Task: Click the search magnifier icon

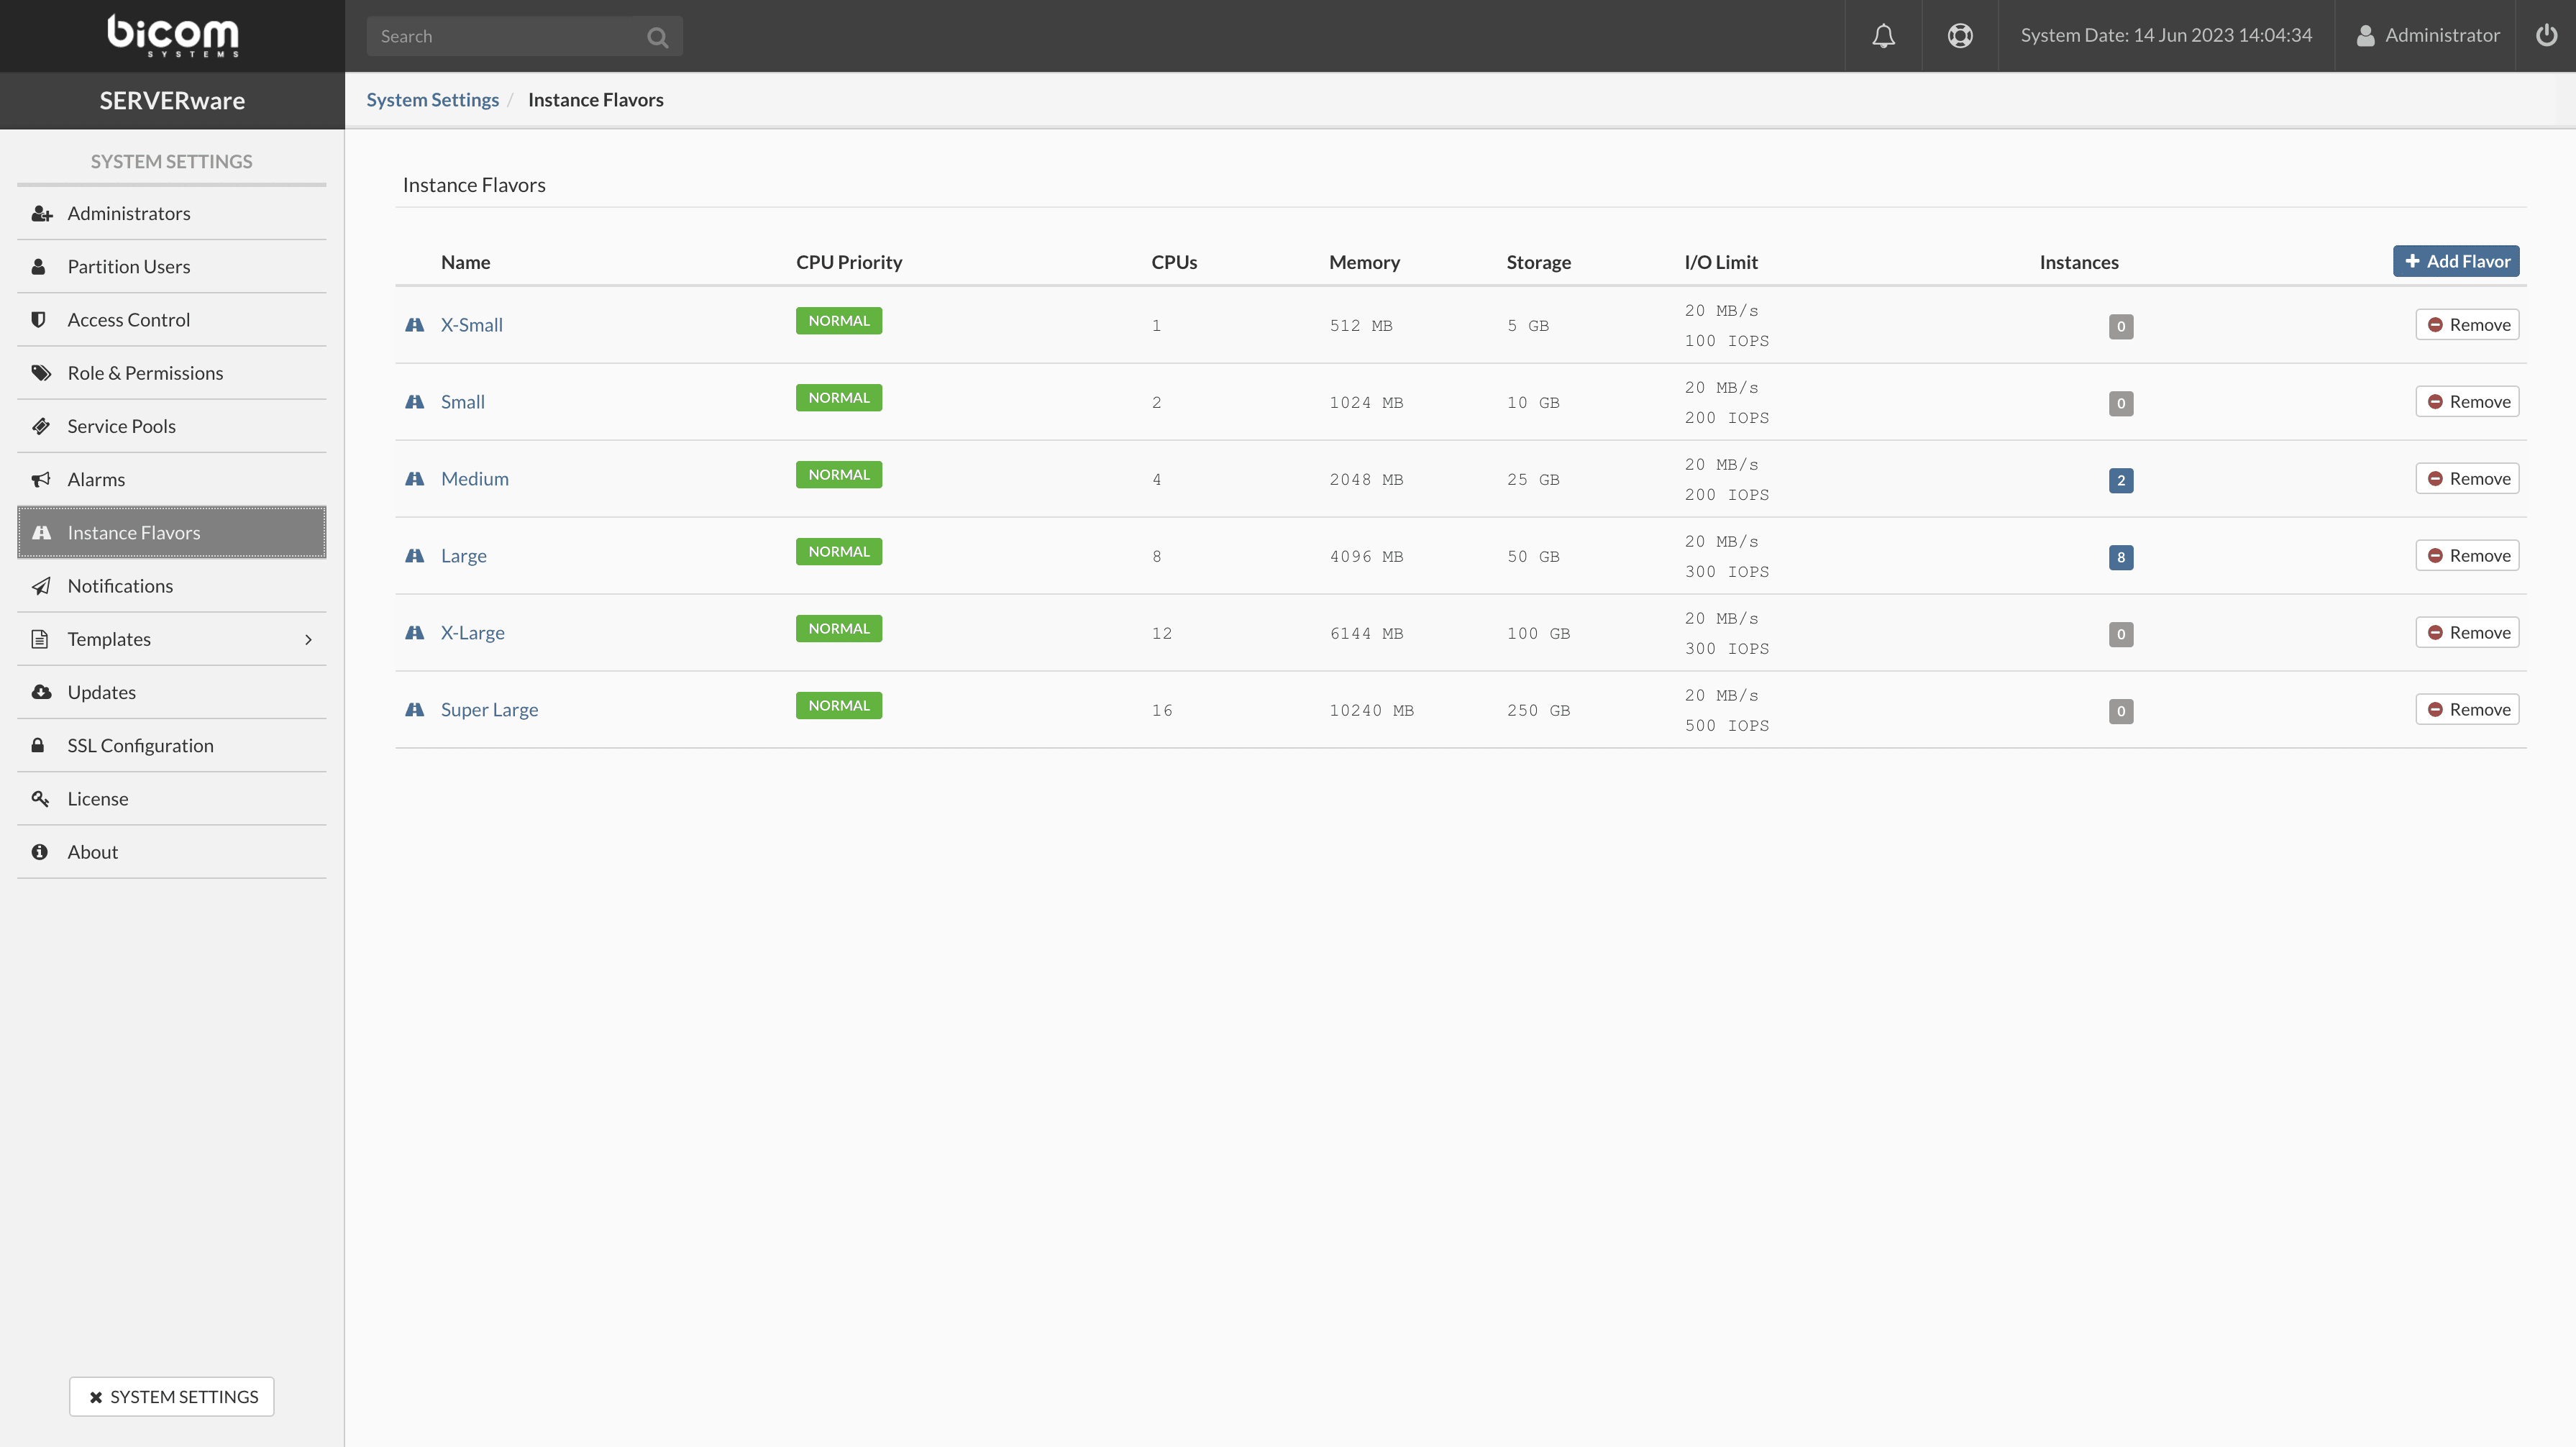Action: (657, 37)
